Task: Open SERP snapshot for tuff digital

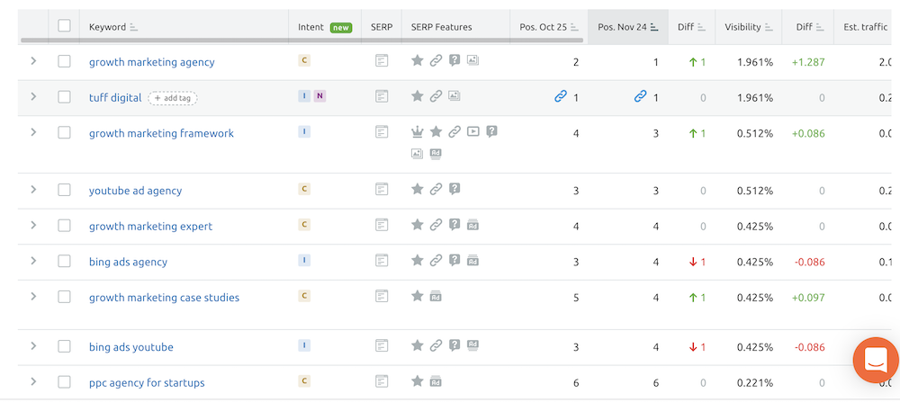Action: click(382, 96)
